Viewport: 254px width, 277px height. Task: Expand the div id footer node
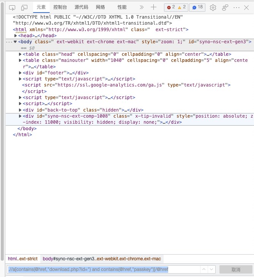(x=20, y=73)
